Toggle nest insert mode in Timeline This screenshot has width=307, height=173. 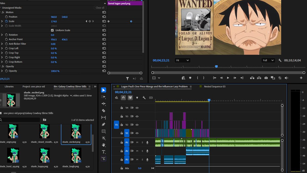tap(117, 97)
